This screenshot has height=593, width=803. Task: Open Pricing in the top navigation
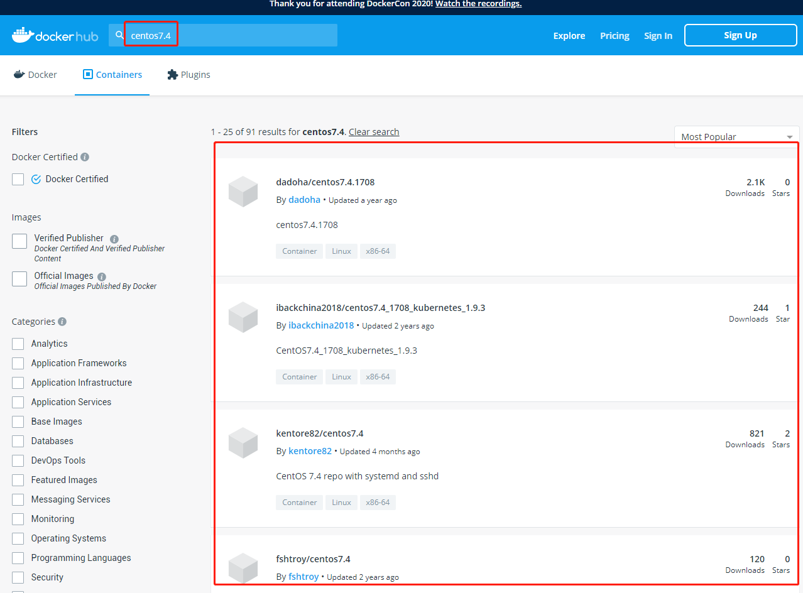coord(615,36)
